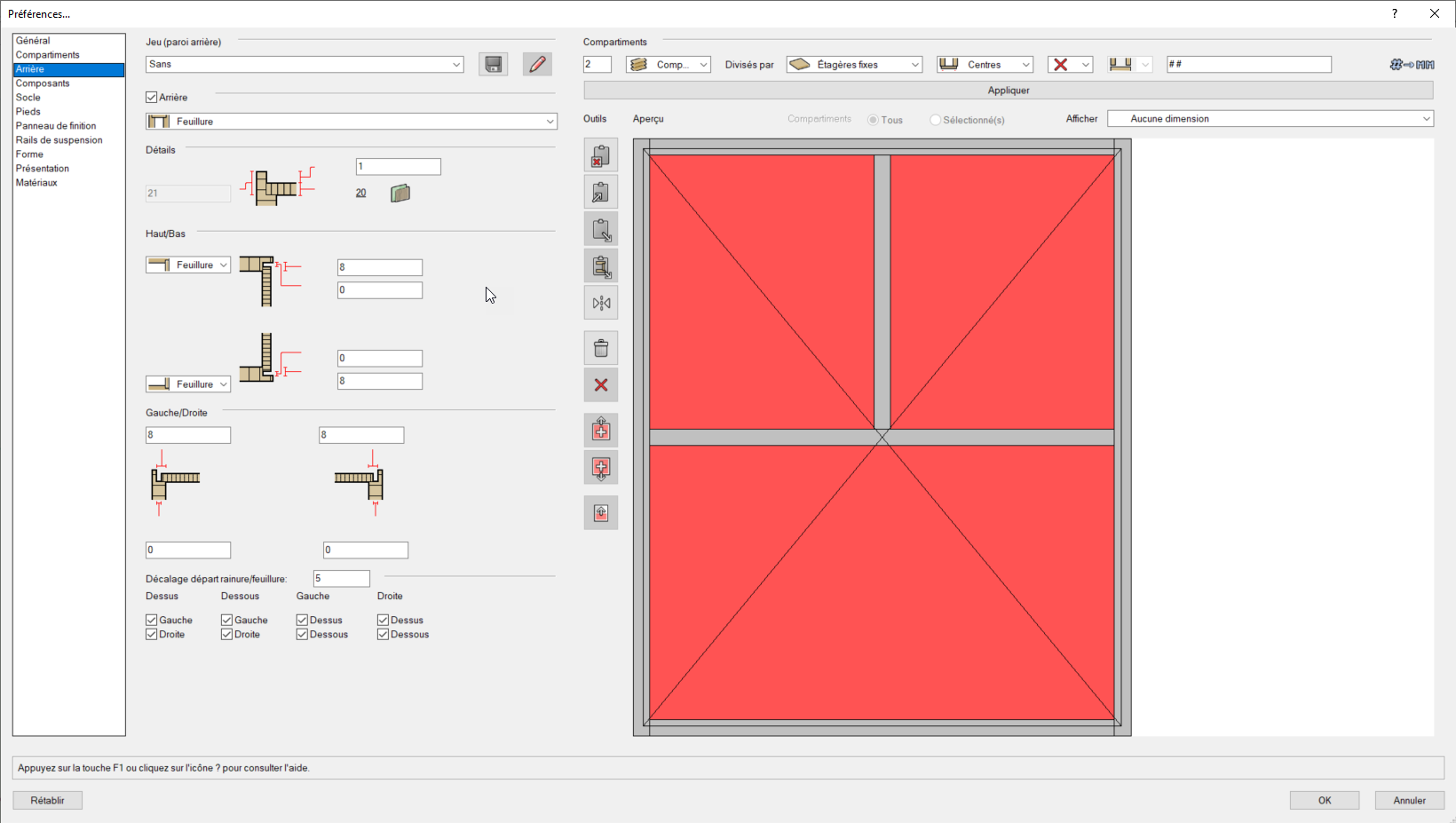Select the paste compartment tool

click(x=601, y=228)
